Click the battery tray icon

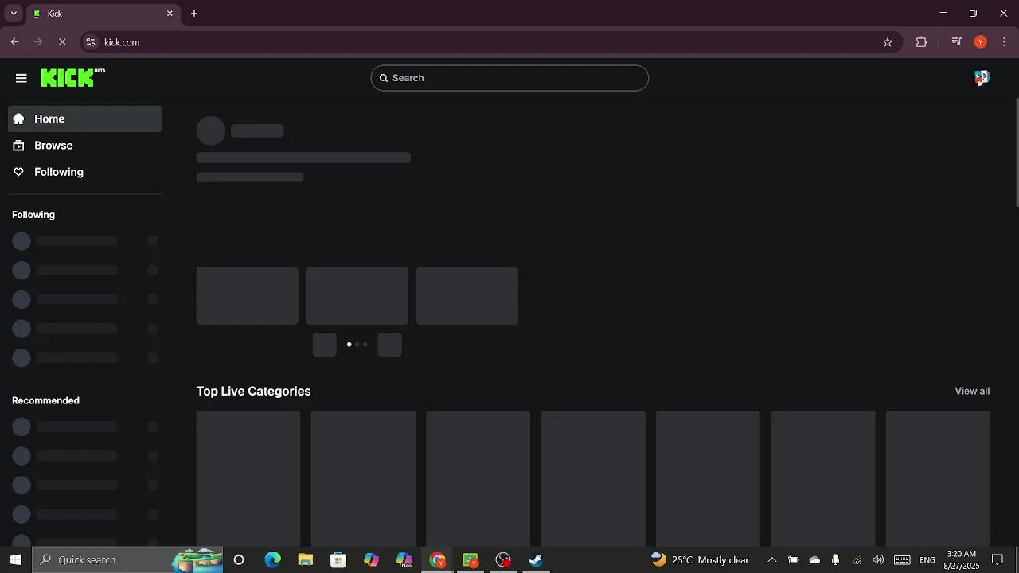(793, 559)
